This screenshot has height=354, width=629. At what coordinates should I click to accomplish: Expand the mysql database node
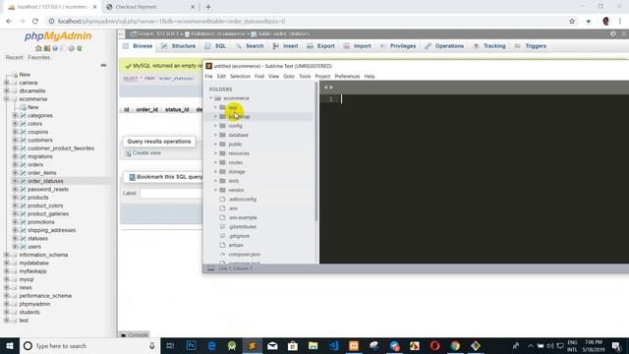tap(7, 279)
